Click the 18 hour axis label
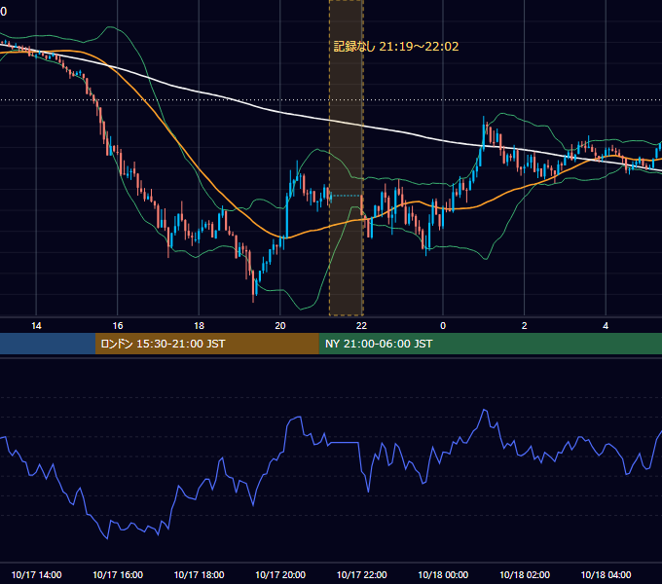This screenshot has height=584, width=662. pyautogui.click(x=199, y=326)
